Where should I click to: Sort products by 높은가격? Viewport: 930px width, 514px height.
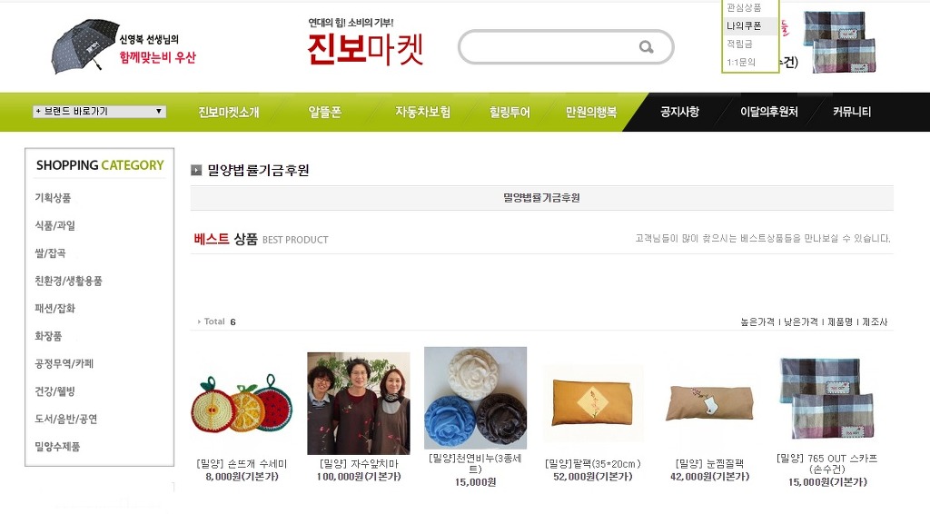coord(757,321)
